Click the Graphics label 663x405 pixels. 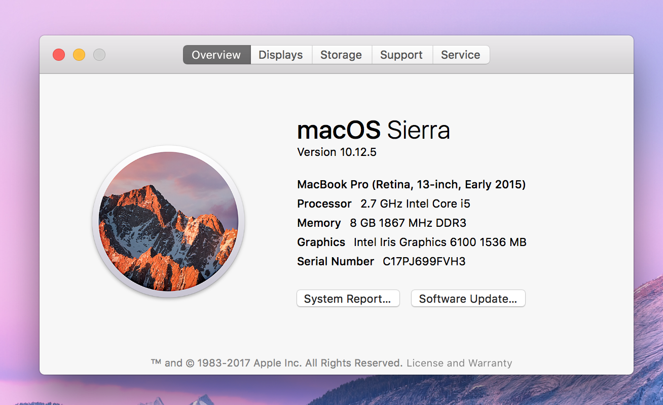click(x=321, y=242)
